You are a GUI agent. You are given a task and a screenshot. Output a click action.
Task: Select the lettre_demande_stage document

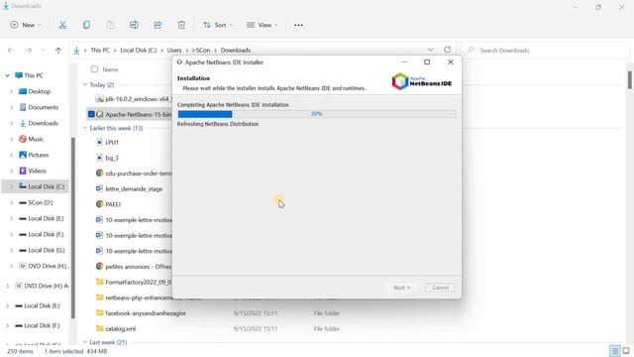pyautogui.click(x=130, y=189)
